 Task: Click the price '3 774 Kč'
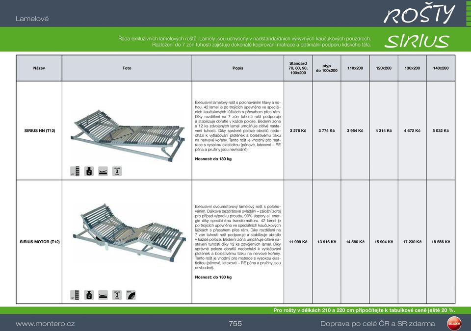[x=327, y=130]
